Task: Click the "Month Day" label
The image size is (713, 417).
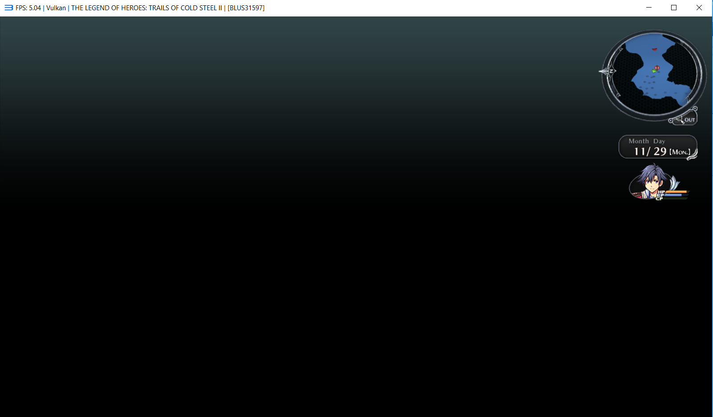Action: (647, 141)
